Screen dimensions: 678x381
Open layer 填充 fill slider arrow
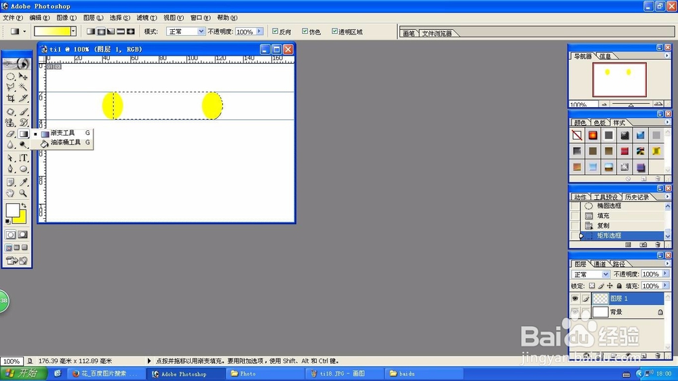tap(666, 285)
